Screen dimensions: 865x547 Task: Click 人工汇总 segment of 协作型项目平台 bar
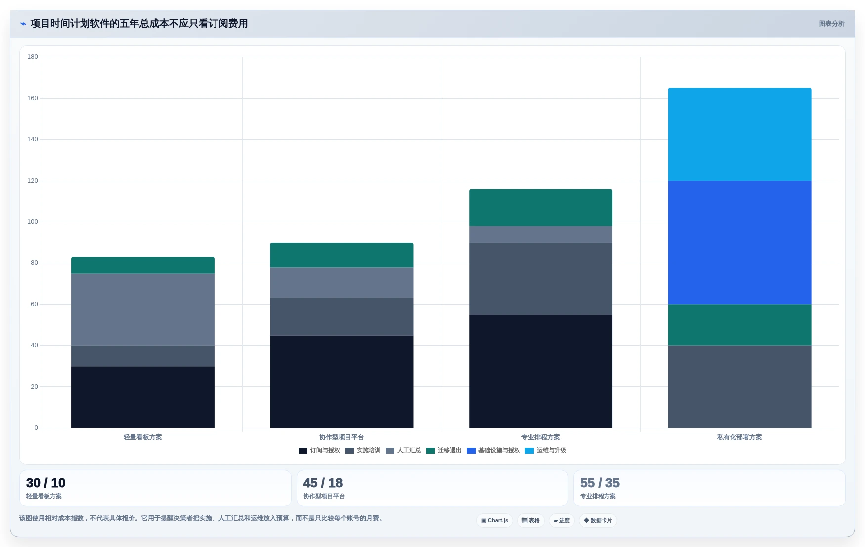(x=342, y=283)
